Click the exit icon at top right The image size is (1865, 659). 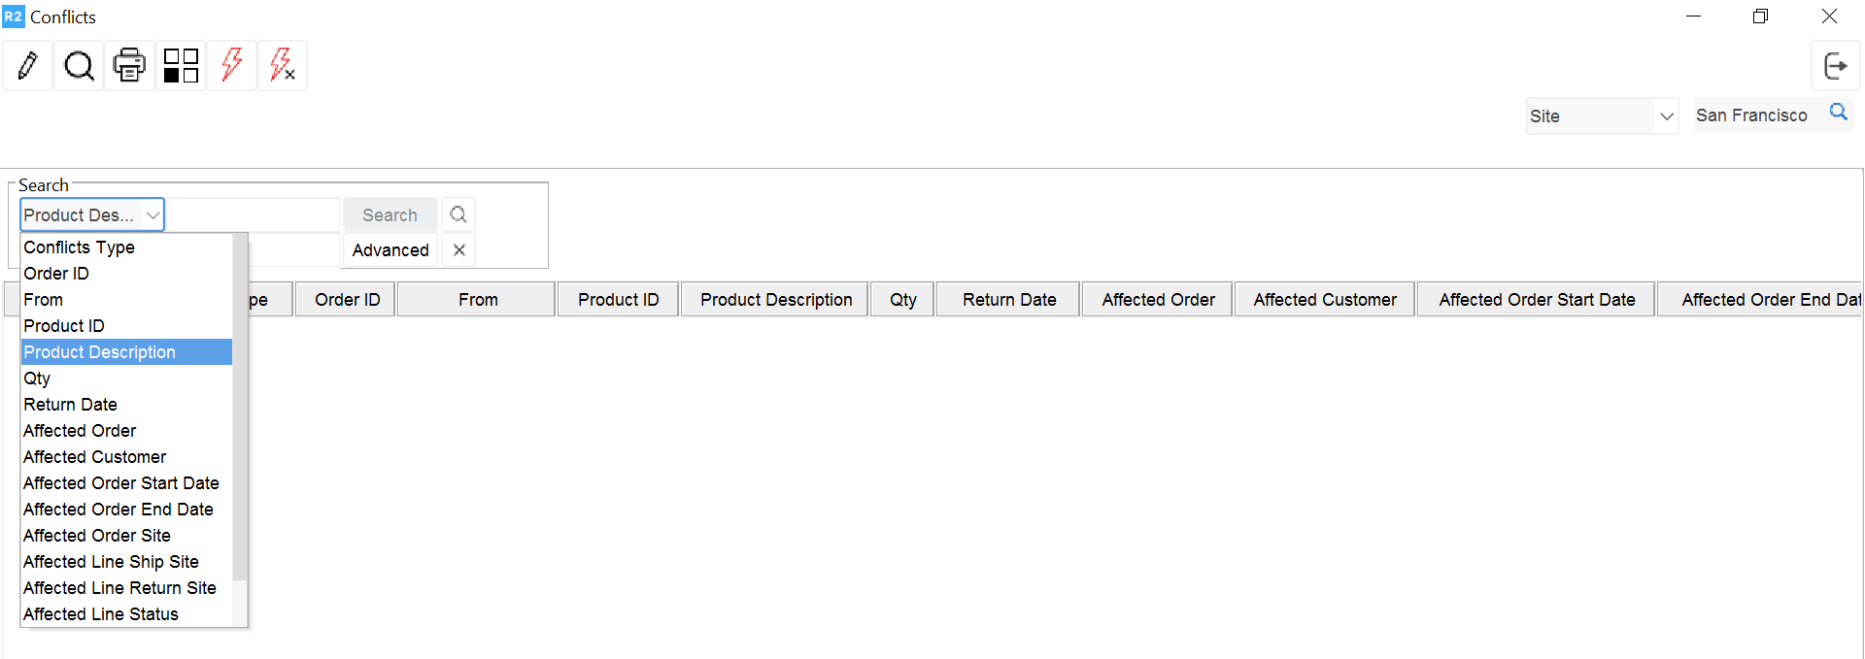pyautogui.click(x=1836, y=65)
